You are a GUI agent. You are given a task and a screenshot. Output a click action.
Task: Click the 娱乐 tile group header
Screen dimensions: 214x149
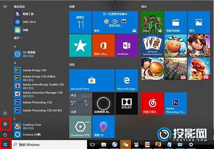tap(144, 6)
